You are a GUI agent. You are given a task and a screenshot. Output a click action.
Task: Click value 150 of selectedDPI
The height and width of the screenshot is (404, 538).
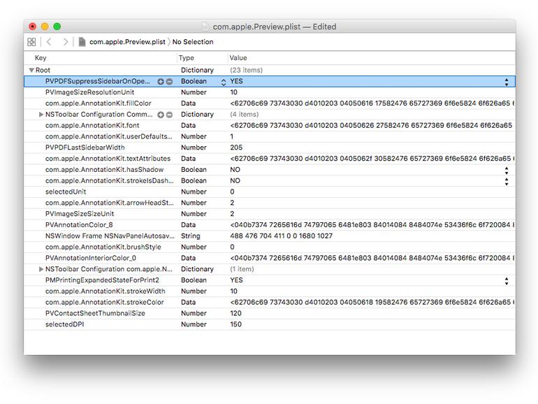235,324
